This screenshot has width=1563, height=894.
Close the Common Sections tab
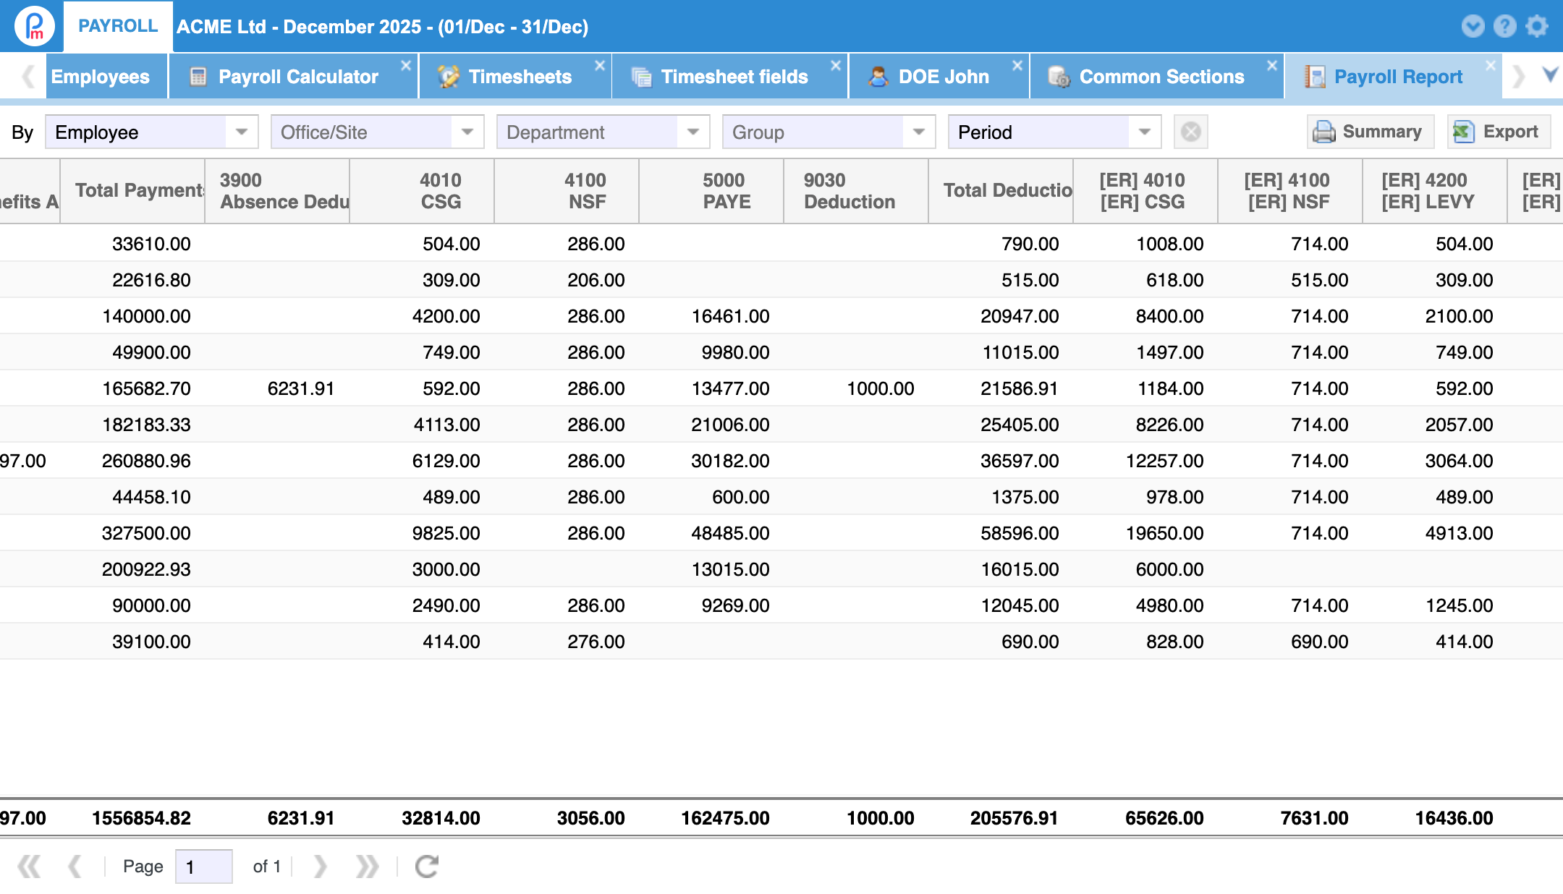coord(1272,65)
